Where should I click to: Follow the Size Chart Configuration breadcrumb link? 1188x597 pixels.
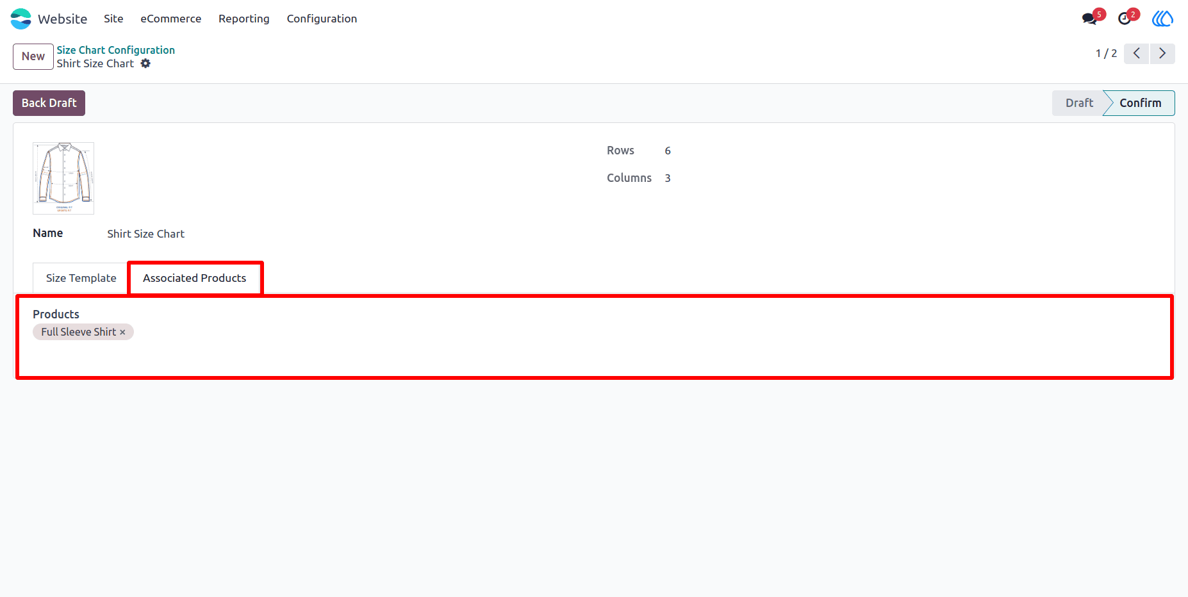115,50
